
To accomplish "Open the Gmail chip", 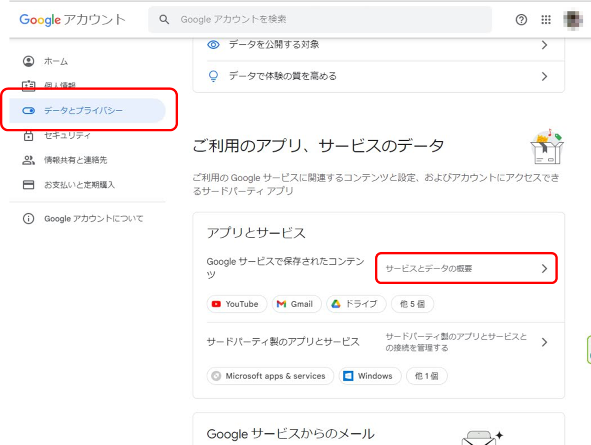I will (x=296, y=304).
